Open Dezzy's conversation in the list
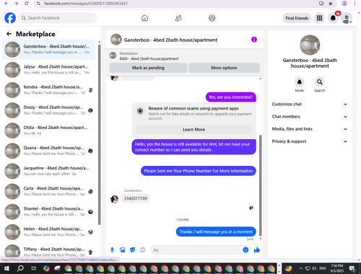 (x=49, y=110)
